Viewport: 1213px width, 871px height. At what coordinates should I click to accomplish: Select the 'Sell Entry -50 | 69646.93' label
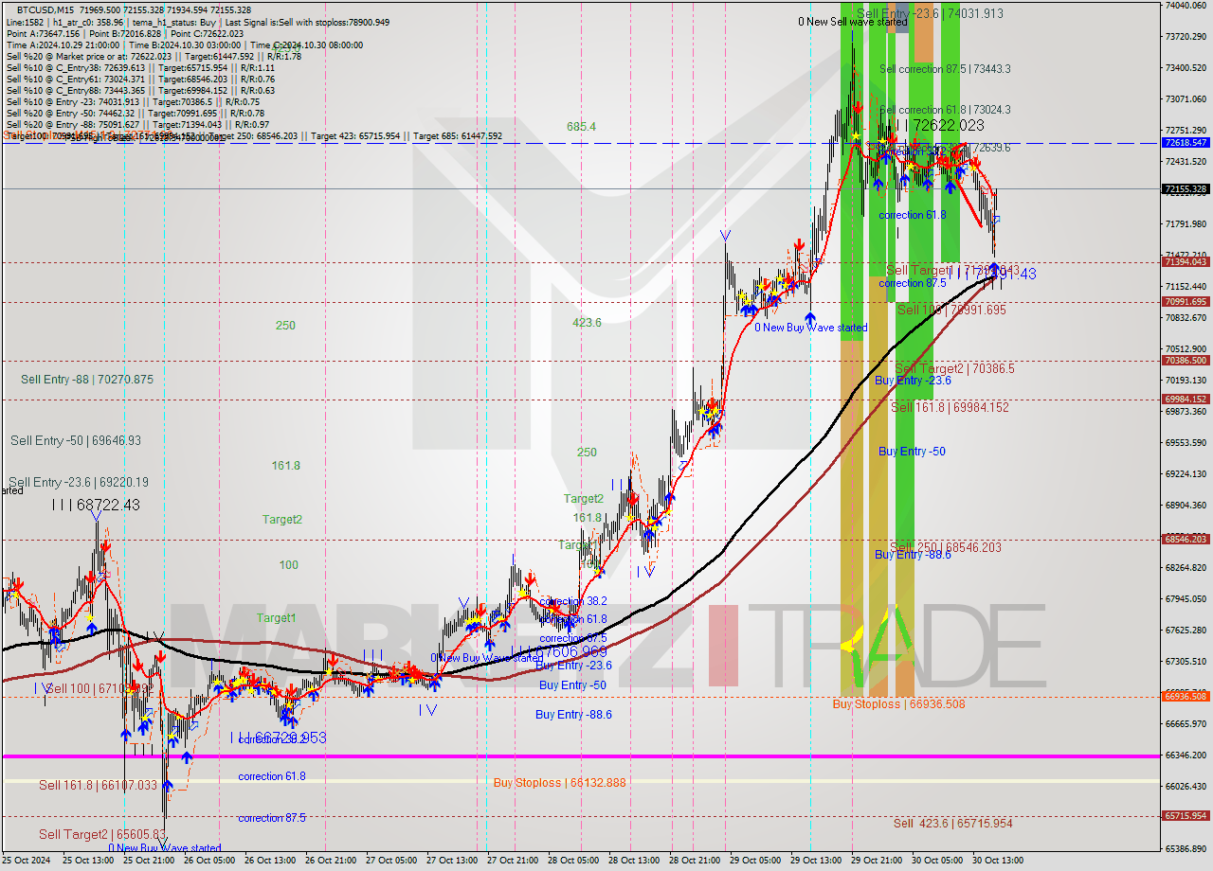point(76,440)
